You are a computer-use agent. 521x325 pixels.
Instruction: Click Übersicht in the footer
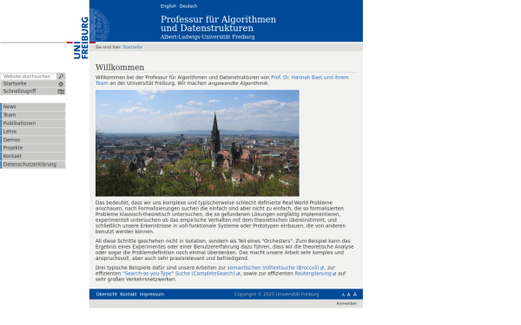pos(106,294)
